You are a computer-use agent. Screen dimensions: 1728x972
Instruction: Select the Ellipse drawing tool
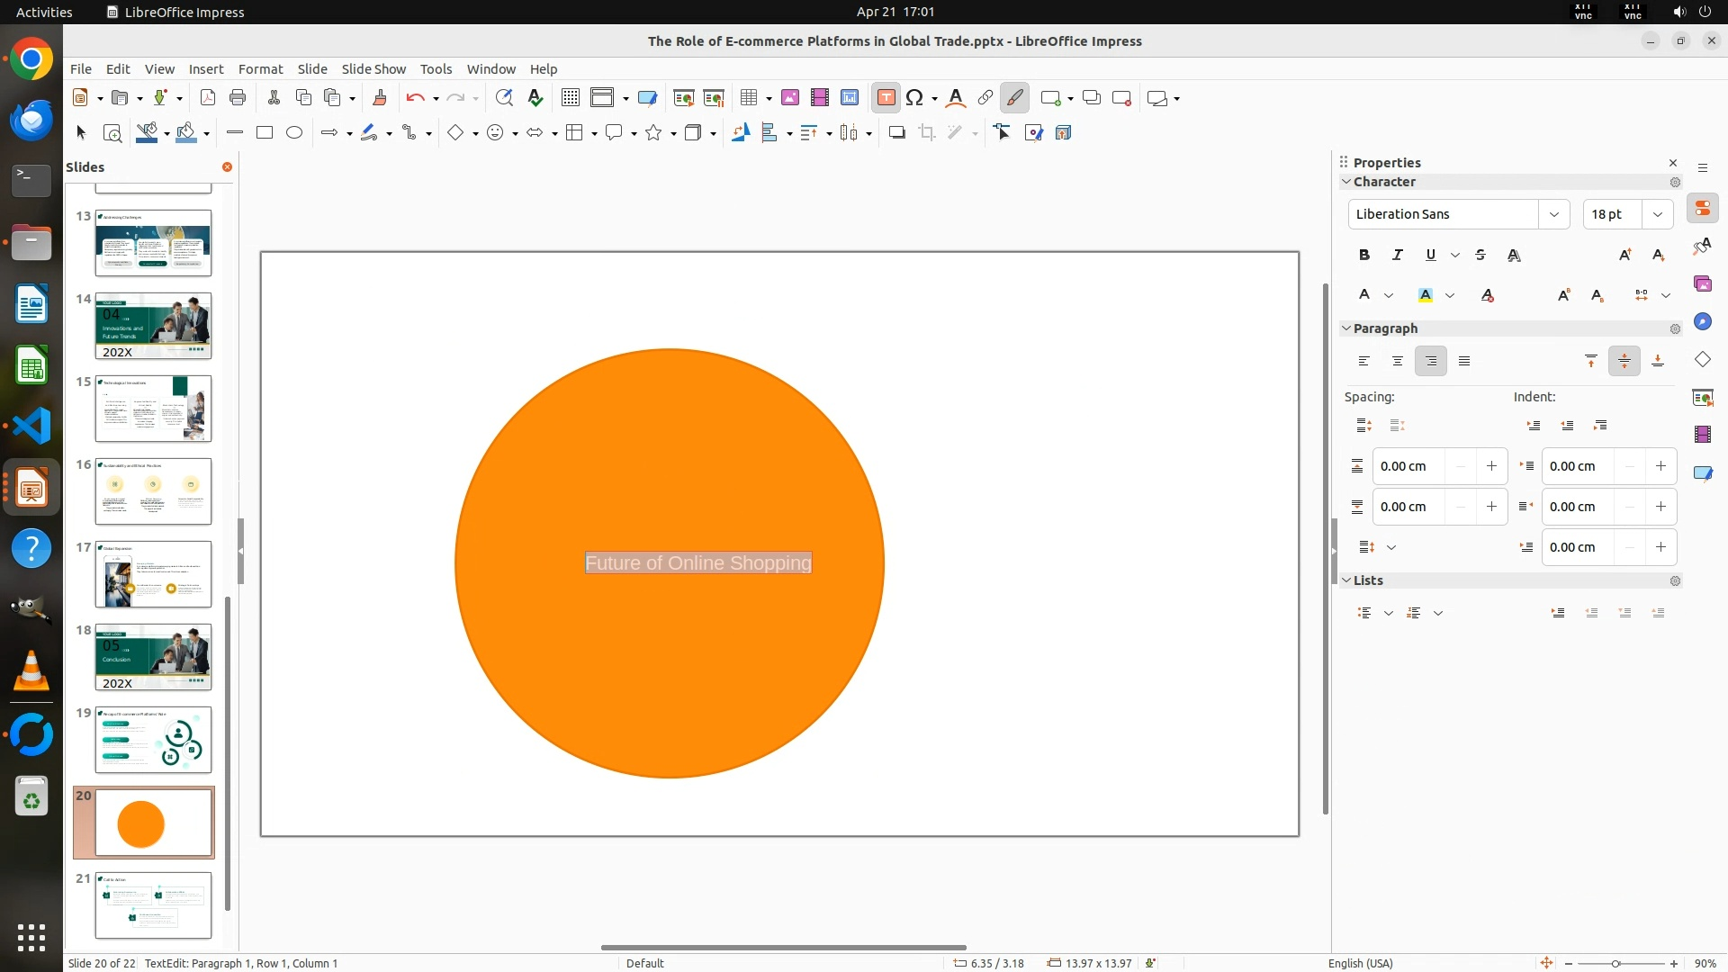click(x=294, y=133)
